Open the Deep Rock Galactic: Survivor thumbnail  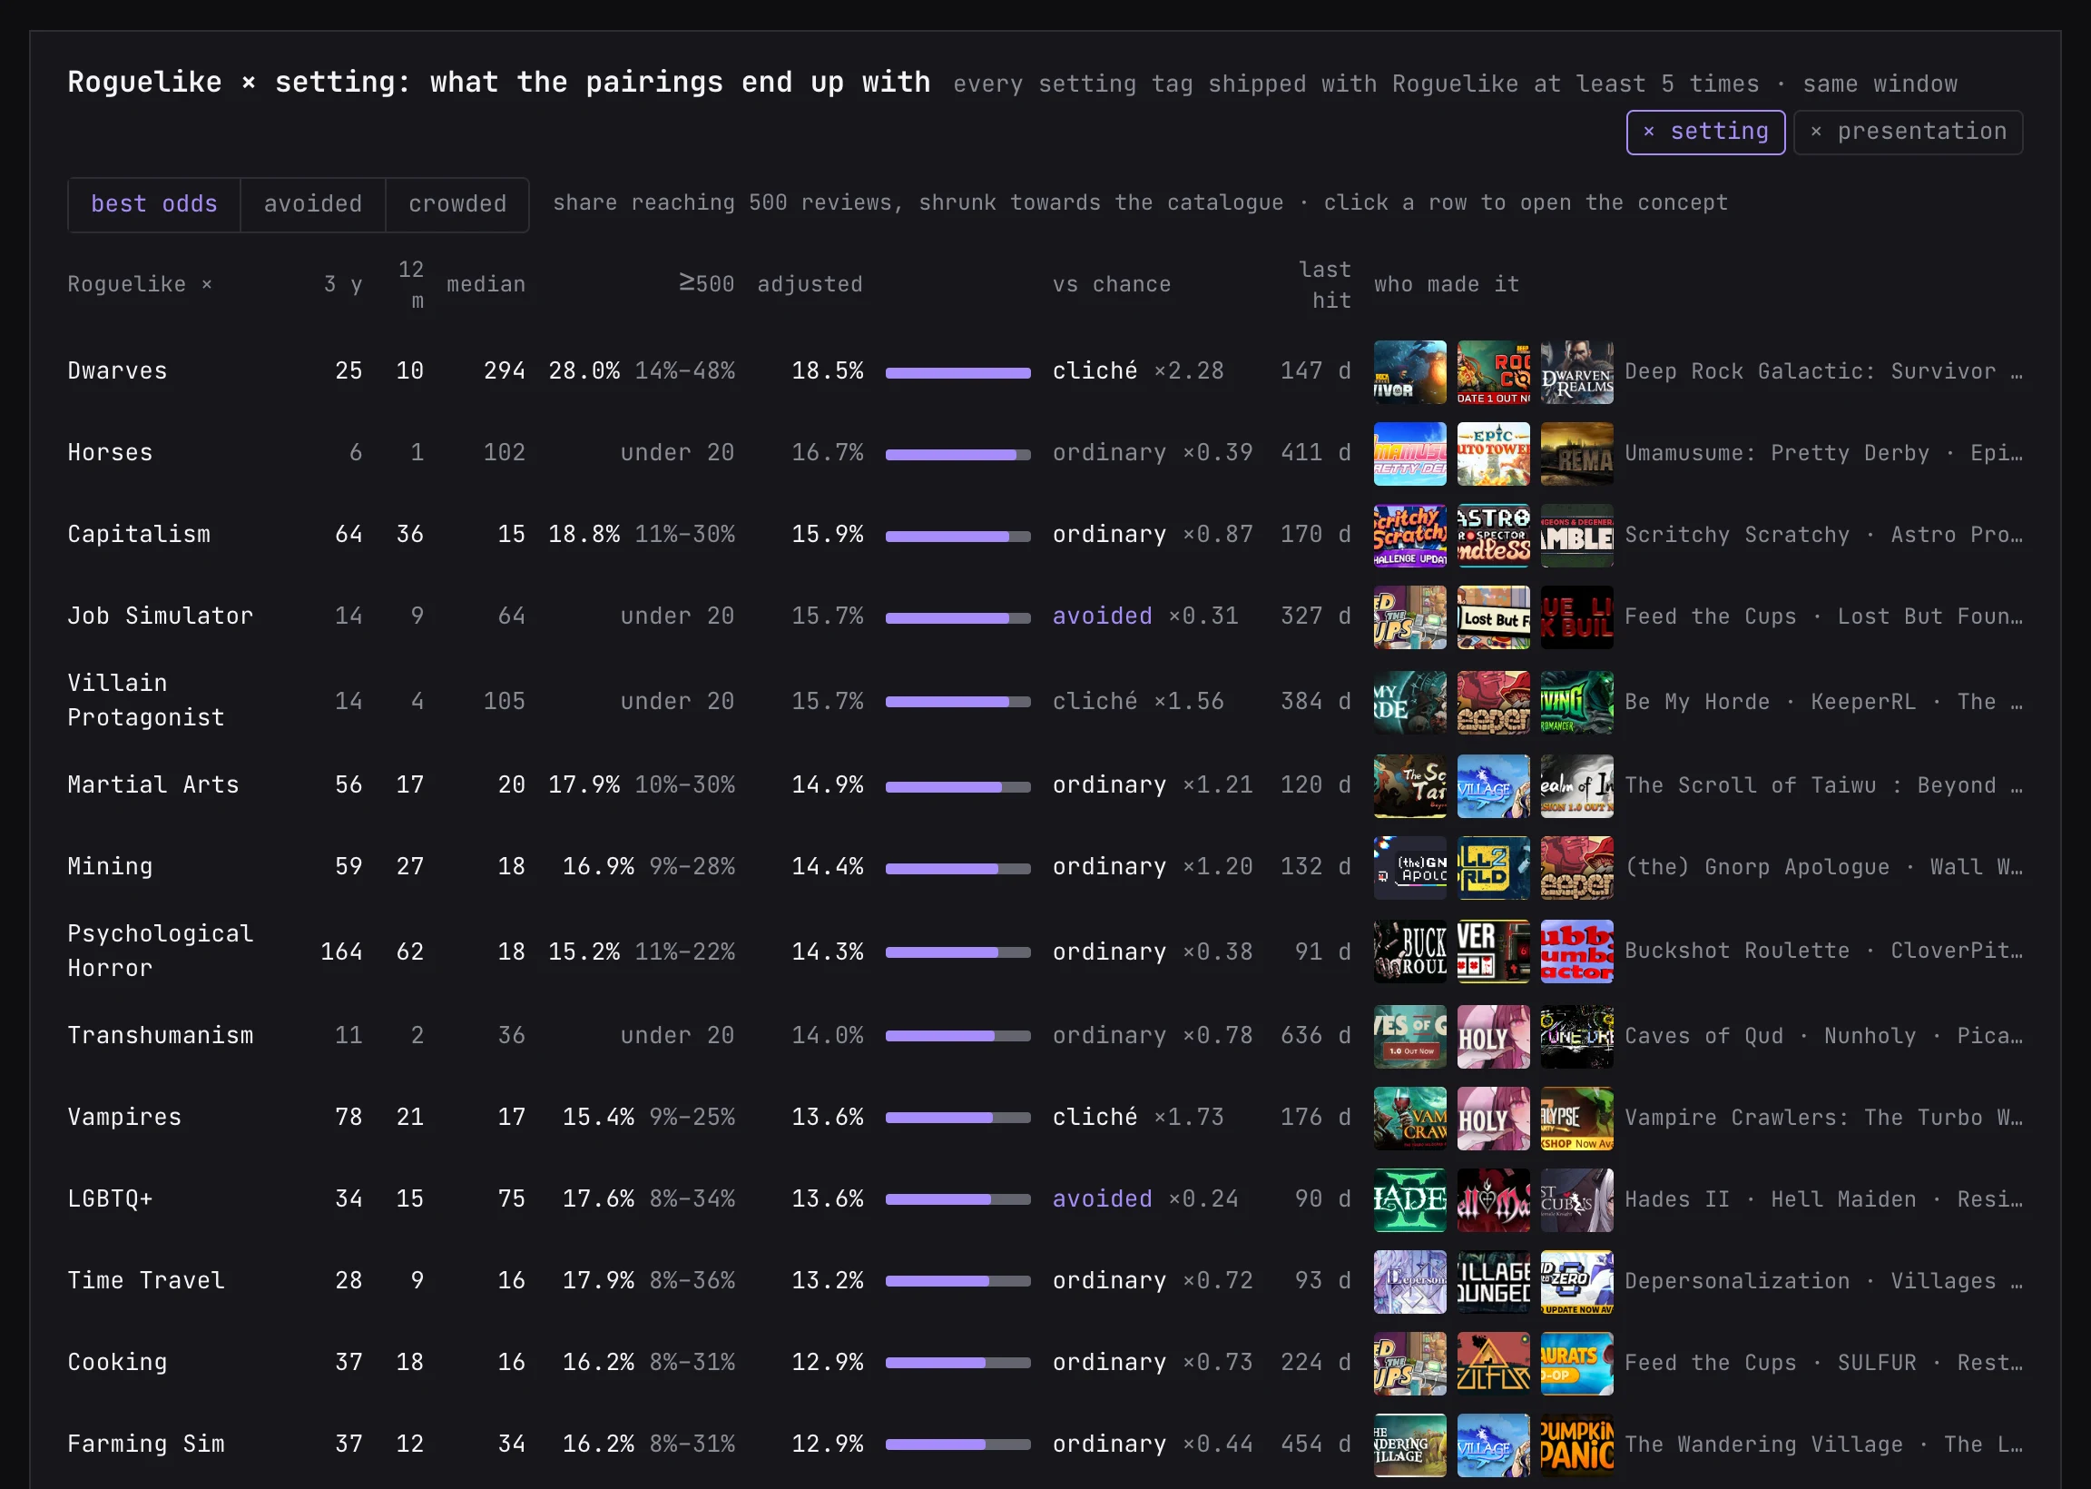1409,371
